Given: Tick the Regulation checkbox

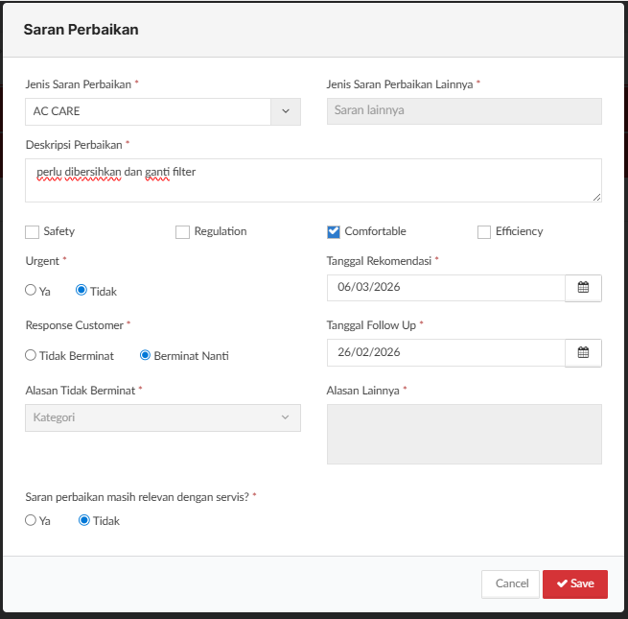Looking at the screenshot, I should (x=183, y=231).
